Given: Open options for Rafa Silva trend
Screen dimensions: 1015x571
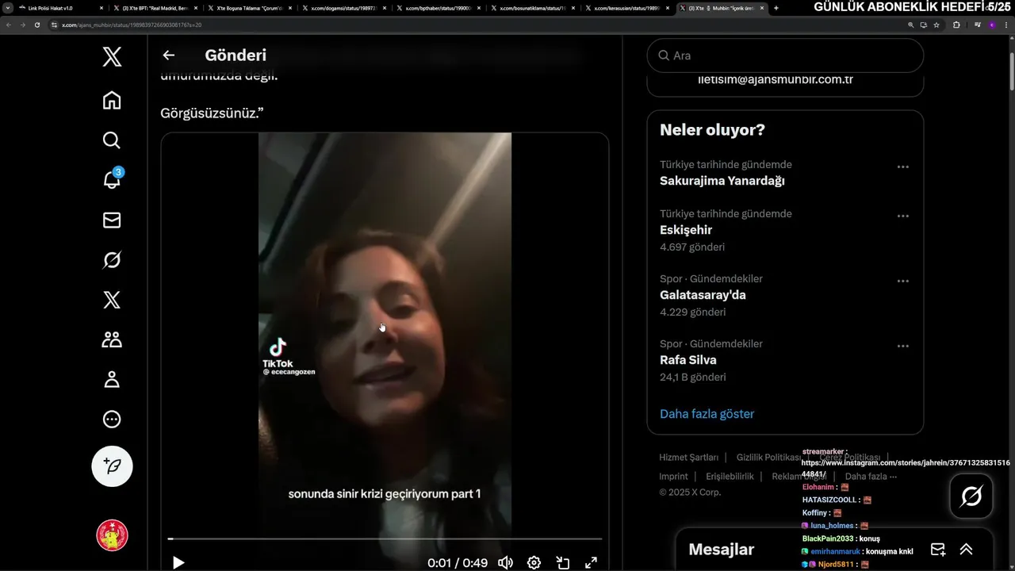Looking at the screenshot, I should click(902, 347).
